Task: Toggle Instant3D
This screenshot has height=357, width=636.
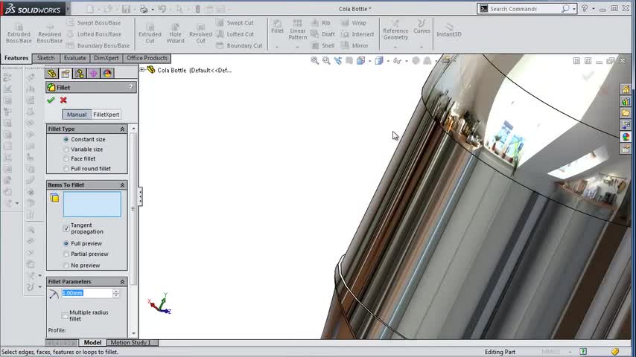Action: pyautogui.click(x=448, y=30)
